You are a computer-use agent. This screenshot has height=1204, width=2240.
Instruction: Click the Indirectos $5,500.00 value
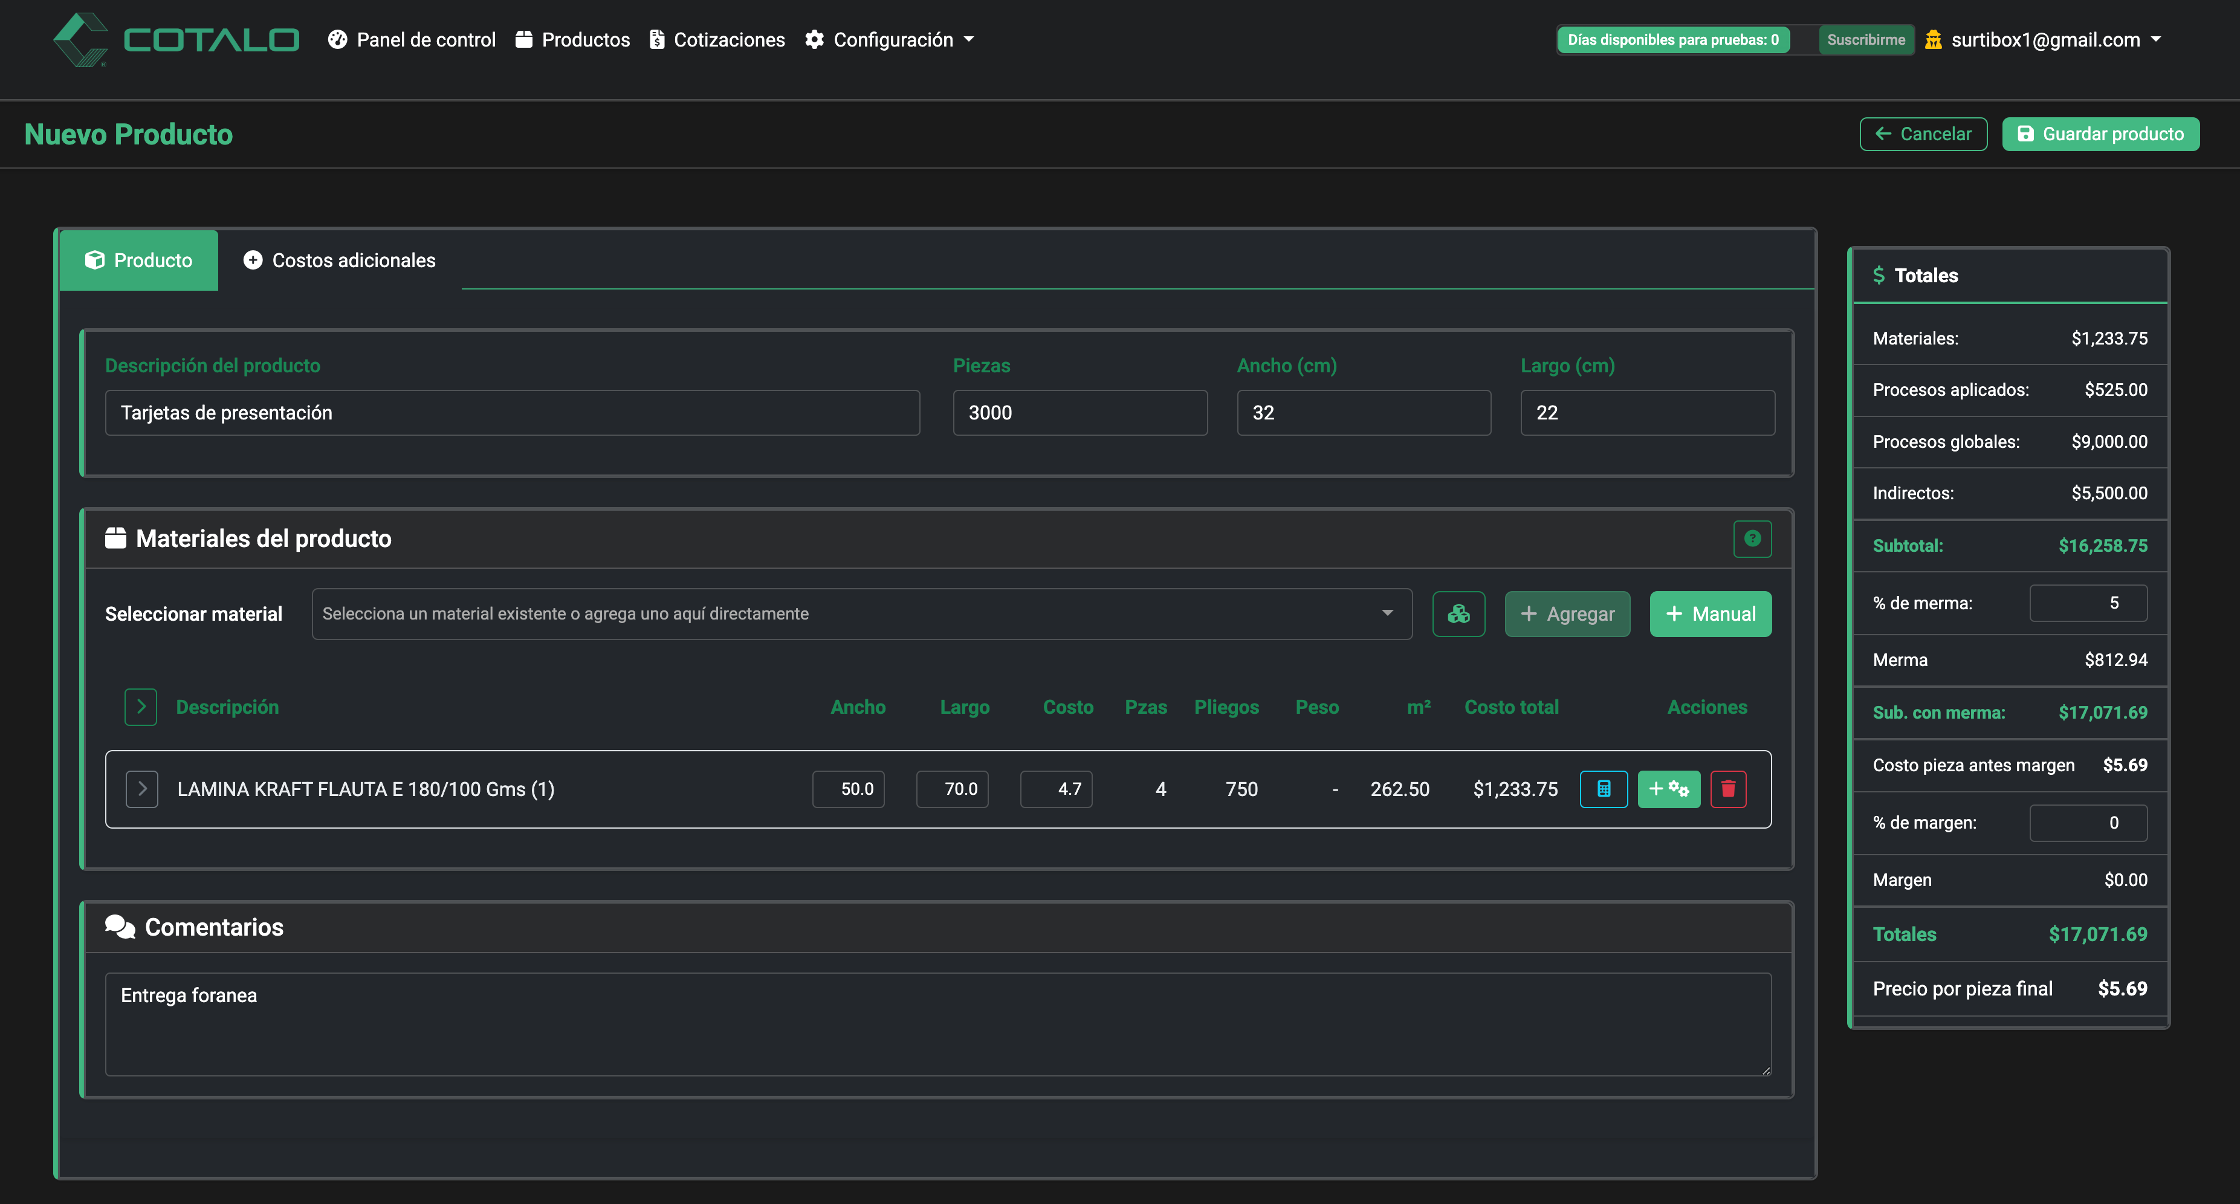2109,493
